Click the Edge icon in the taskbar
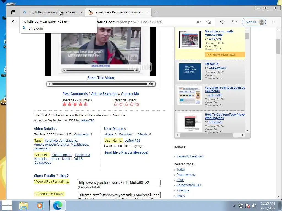Screen dimensions: 282x211 pyautogui.click(x=57, y=206)
